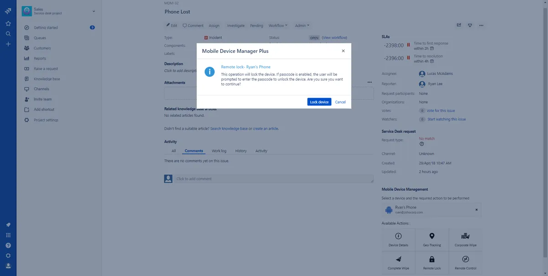Switch to the Work log tab
Screen dimensions: 548x276
219,151
